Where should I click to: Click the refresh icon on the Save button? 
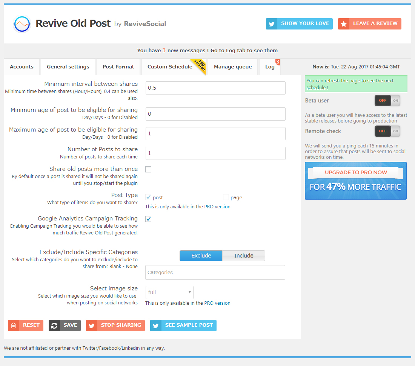[54, 326]
